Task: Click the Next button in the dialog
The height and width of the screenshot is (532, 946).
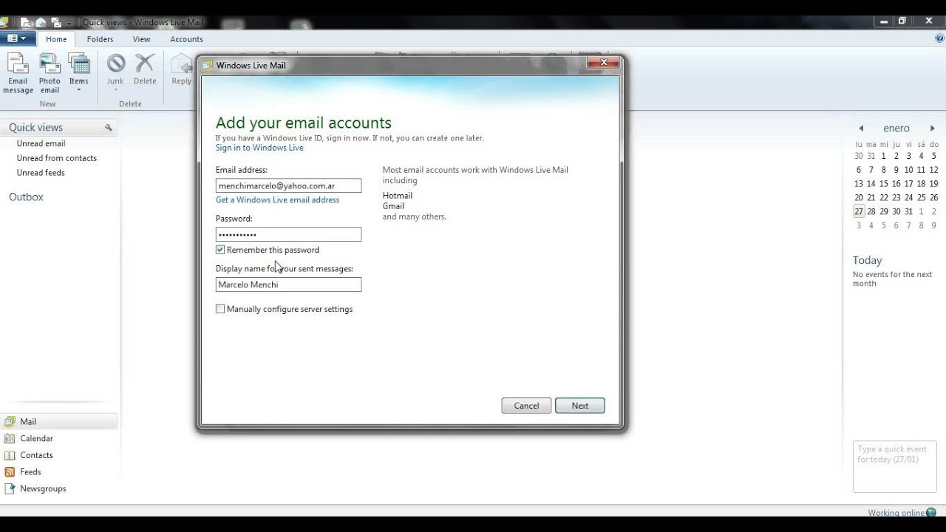Action: [x=580, y=406]
